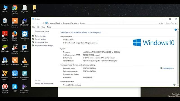Click the 'WORKGROUP' value
The height and width of the screenshot is (101, 180).
[87, 77]
